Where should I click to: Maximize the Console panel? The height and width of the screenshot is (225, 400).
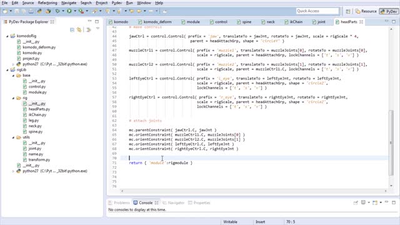click(x=394, y=202)
